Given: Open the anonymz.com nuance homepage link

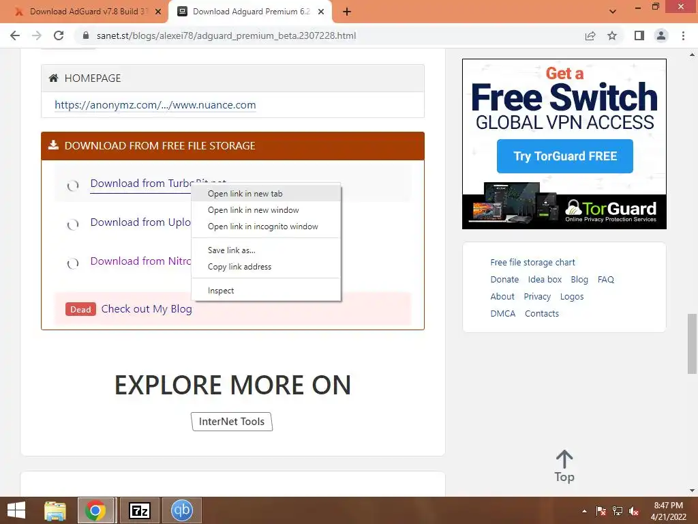Looking at the screenshot, I should [155, 104].
